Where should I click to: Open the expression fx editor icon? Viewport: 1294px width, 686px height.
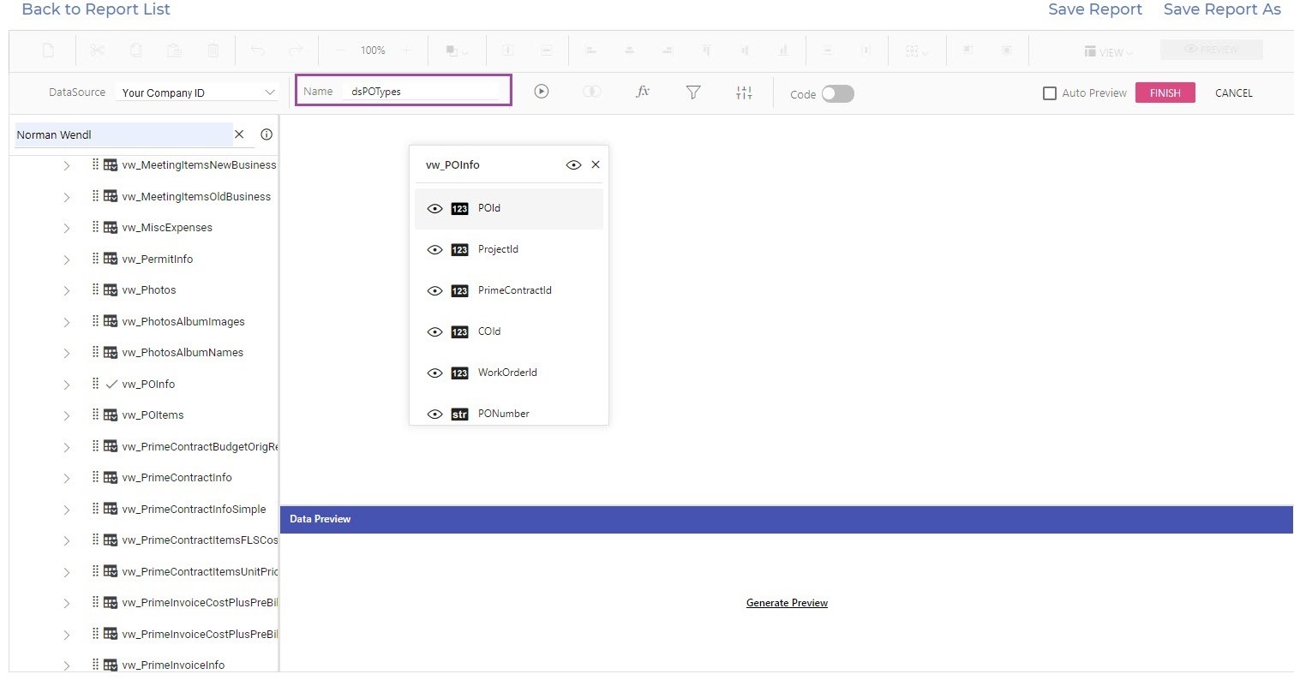coord(643,92)
